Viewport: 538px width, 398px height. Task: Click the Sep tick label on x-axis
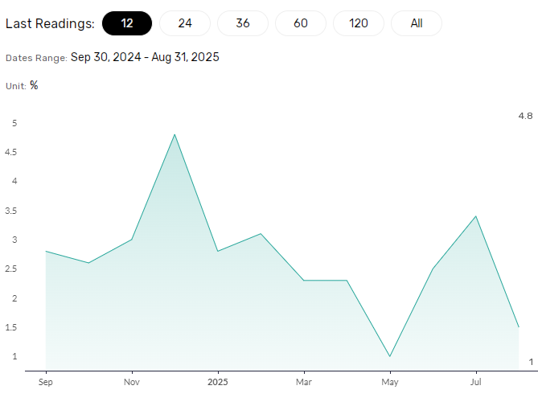(x=46, y=382)
